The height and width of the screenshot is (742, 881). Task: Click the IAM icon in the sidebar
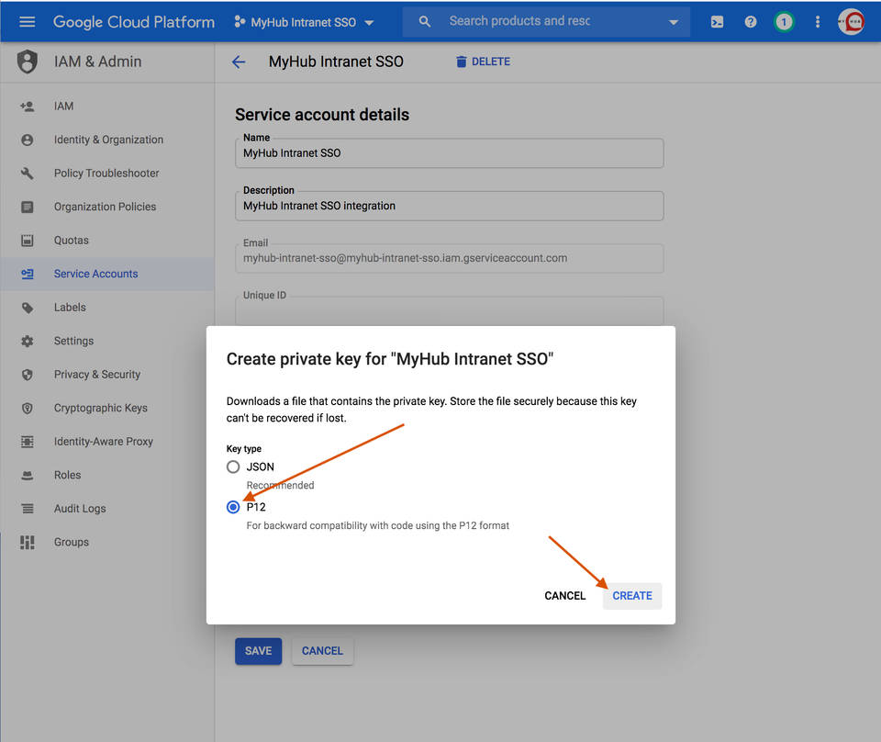(x=28, y=106)
